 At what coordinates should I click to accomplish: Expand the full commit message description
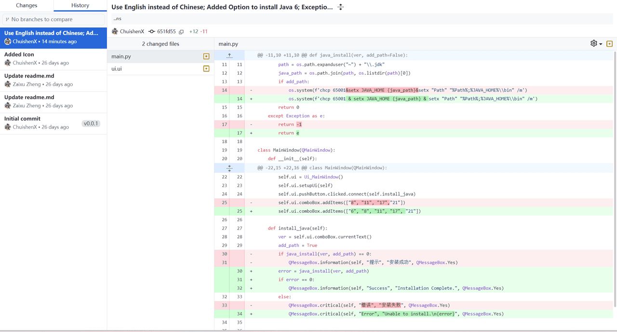(341, 7)
